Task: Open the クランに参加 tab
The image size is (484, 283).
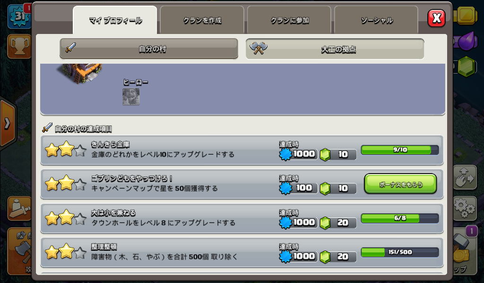Action: click(289, 20)
